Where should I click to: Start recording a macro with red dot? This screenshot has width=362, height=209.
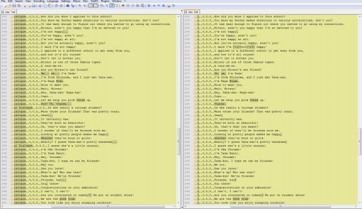pyautogui.click(x=123, y=6)
